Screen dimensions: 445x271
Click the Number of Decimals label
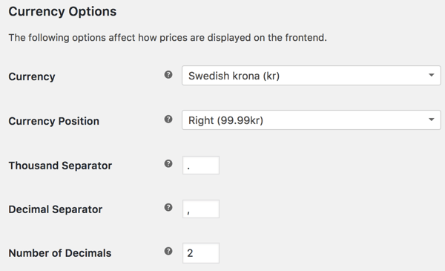60,253
